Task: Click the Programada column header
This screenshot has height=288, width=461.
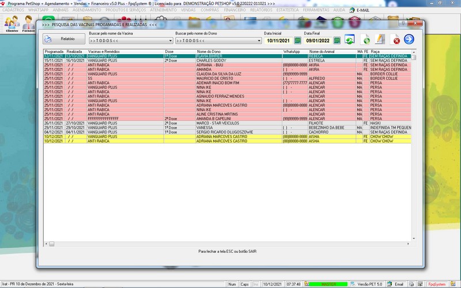Action: pyautogui.click(x=54, y=51)
